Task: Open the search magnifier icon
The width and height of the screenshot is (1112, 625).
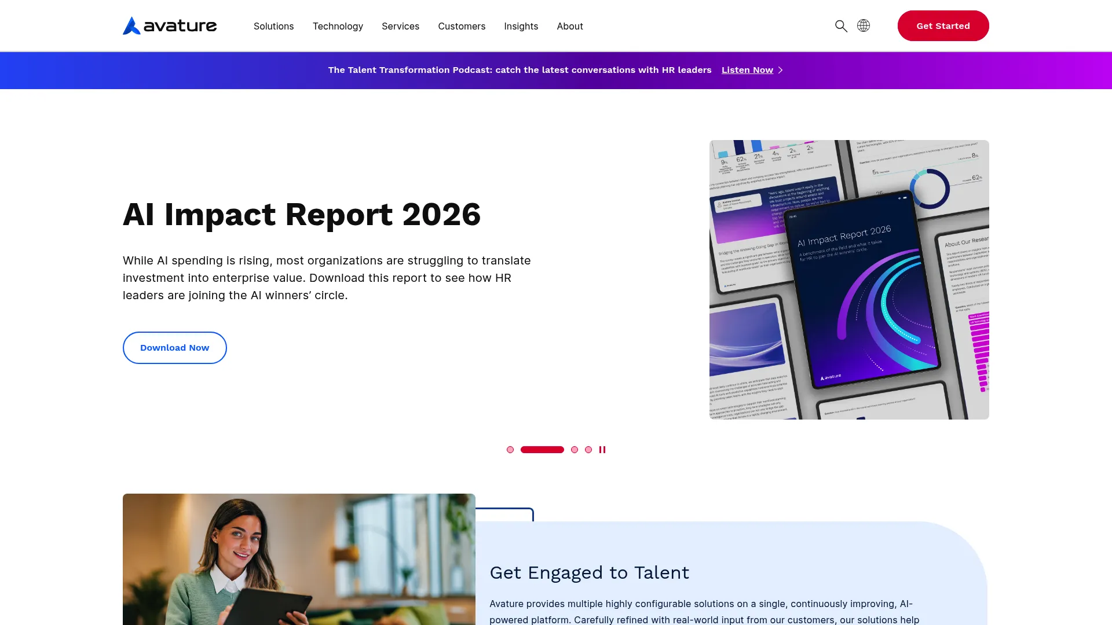Action: (841, 26)
